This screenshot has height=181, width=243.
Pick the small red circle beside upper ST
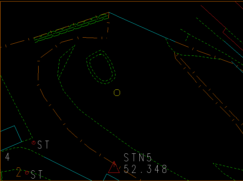click(34, 142)
